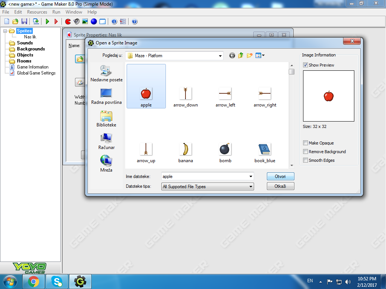Viewport: 386px width, 289px height.
Task: Open the Edit menu
Action: (18, 12)
